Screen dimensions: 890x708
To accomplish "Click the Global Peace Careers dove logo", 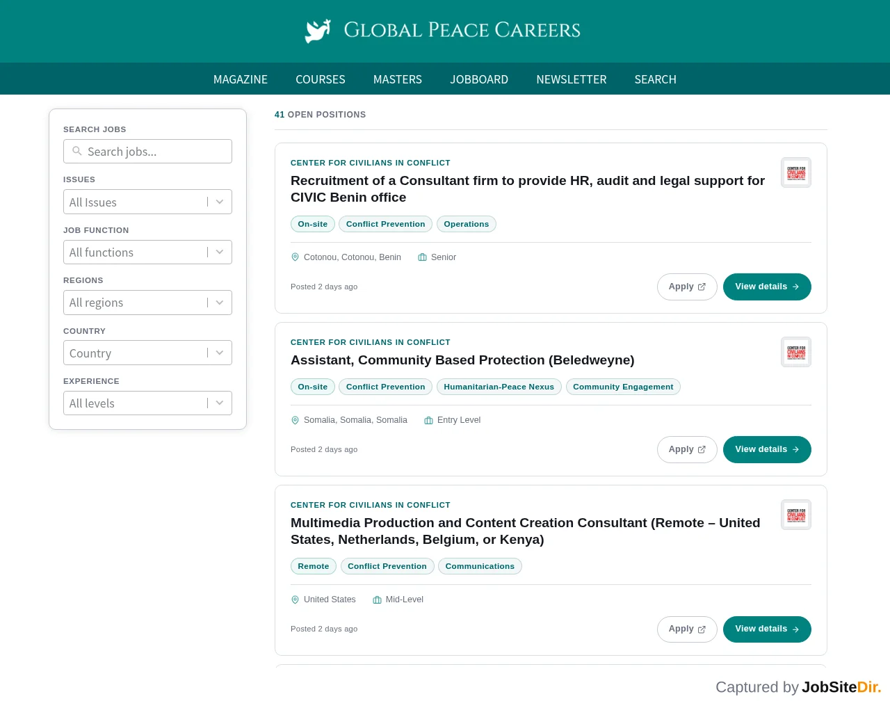I will pyautogui.click(x=318, y=31).
